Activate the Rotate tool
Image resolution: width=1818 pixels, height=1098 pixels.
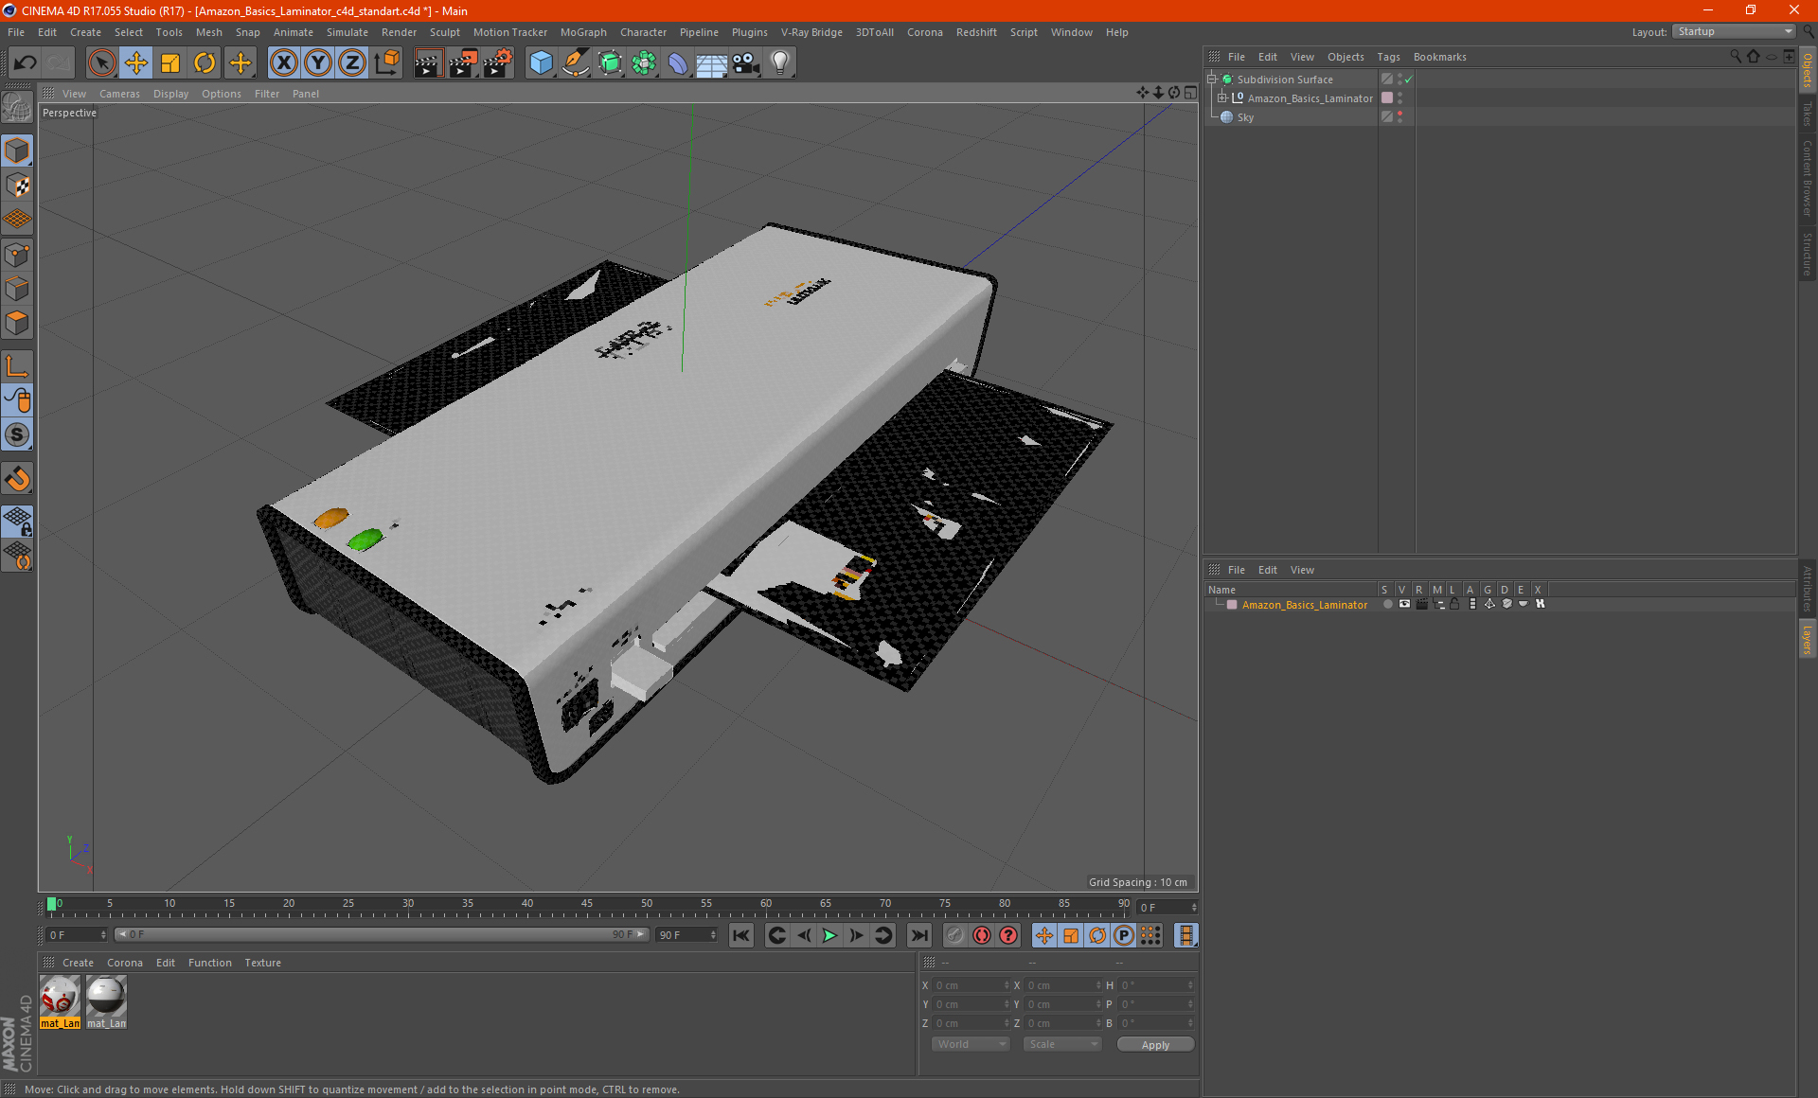[205, 63]
